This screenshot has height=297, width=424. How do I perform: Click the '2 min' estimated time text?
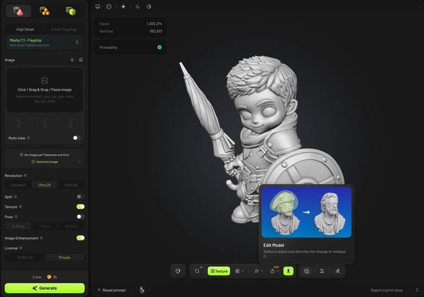(37, 277)
